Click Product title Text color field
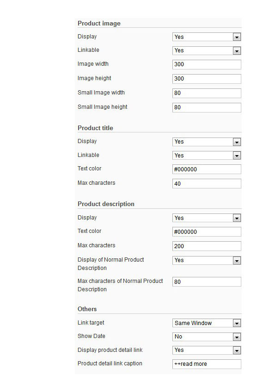The width and height of the screenshot is (263, 382). pyautogui.click(x=207, y=169)
